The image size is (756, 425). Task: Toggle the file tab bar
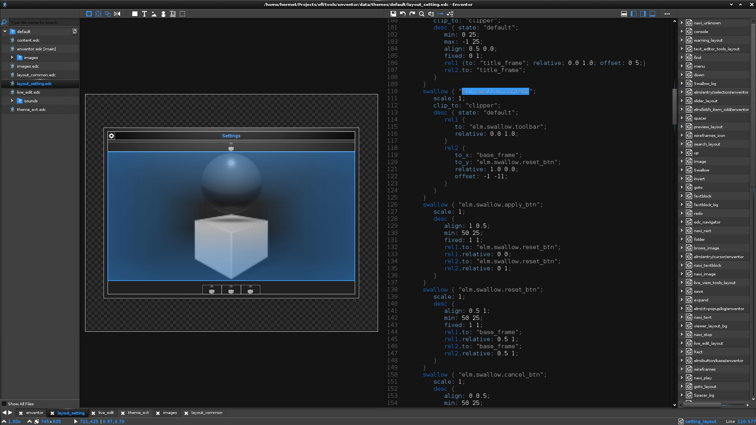(652, 14)
